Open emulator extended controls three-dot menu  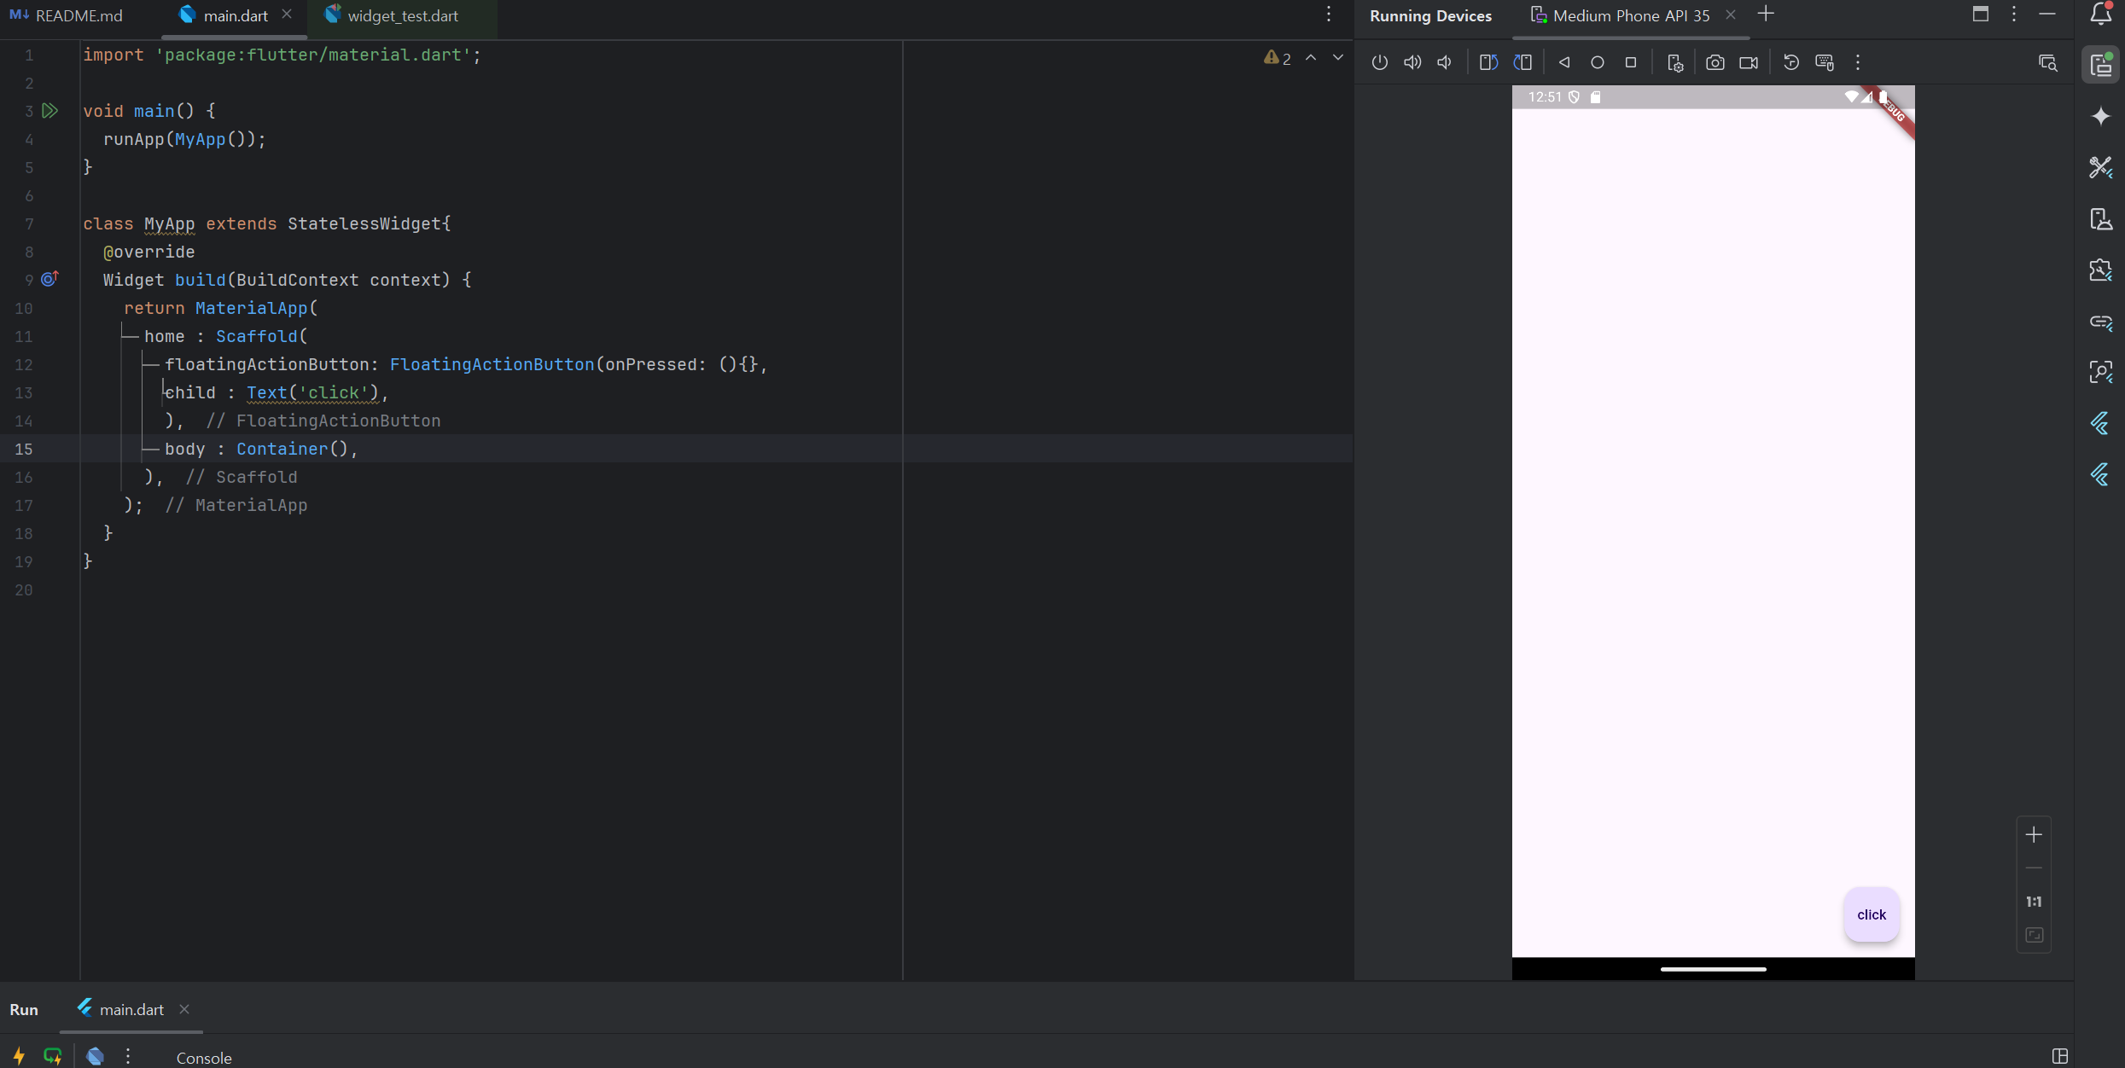click(1858, 62)
